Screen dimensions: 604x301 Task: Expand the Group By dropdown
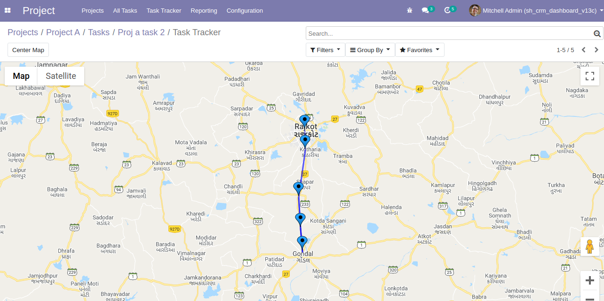(x=370, y=50)
